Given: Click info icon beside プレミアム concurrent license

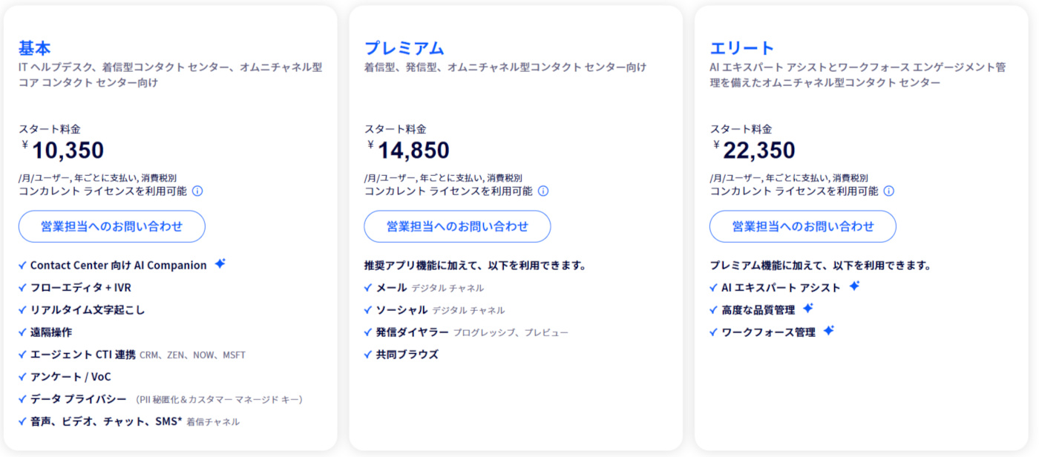Looking at the screenshot, I should pyautogui.click(x=543, y=191).
